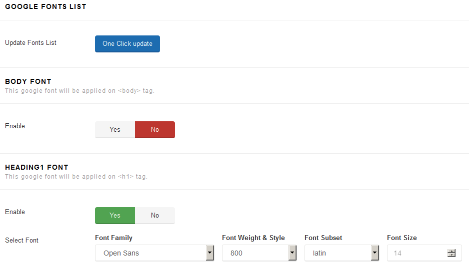
Task: Click the Font Weight & Style arrow
Action: click(x=292, y=253)
